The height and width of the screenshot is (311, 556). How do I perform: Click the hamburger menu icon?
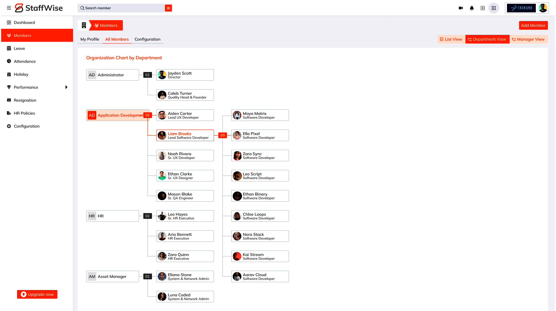coord(9,8)
